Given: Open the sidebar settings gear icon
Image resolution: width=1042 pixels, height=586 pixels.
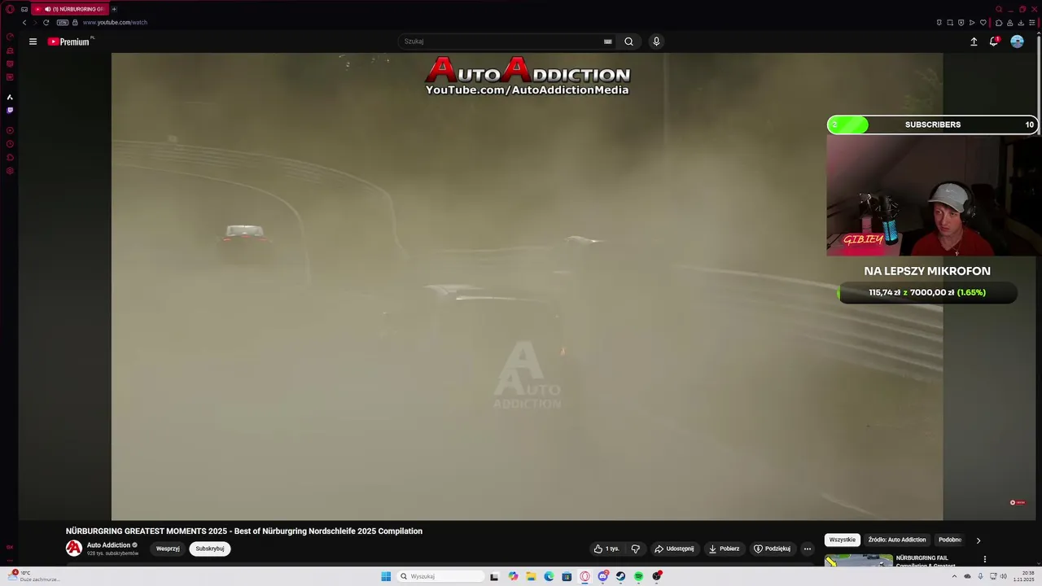Looking at the screenshot, I should 10,171.
